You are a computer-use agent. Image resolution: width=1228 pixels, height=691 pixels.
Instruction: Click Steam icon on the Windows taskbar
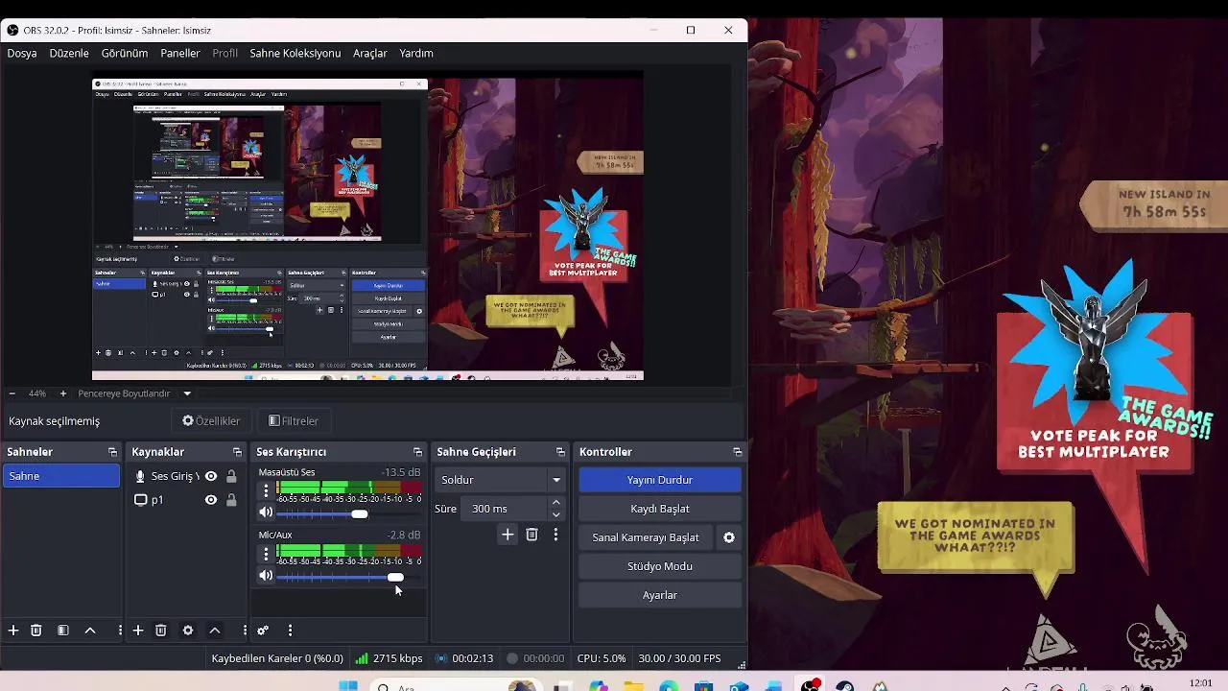845,686
